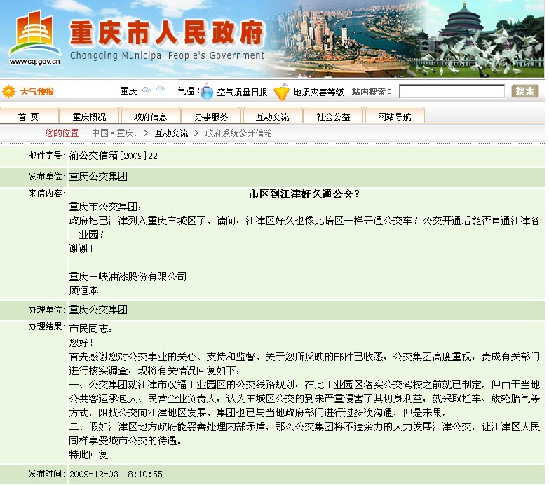The height and width of the screenshot is (485, 549).
Task: Click 互动交流 in the breadcrumb path
Action: point(172,133)
